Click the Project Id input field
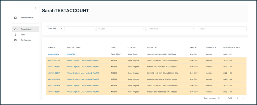 pyautogui.click(x=222, y=29)
